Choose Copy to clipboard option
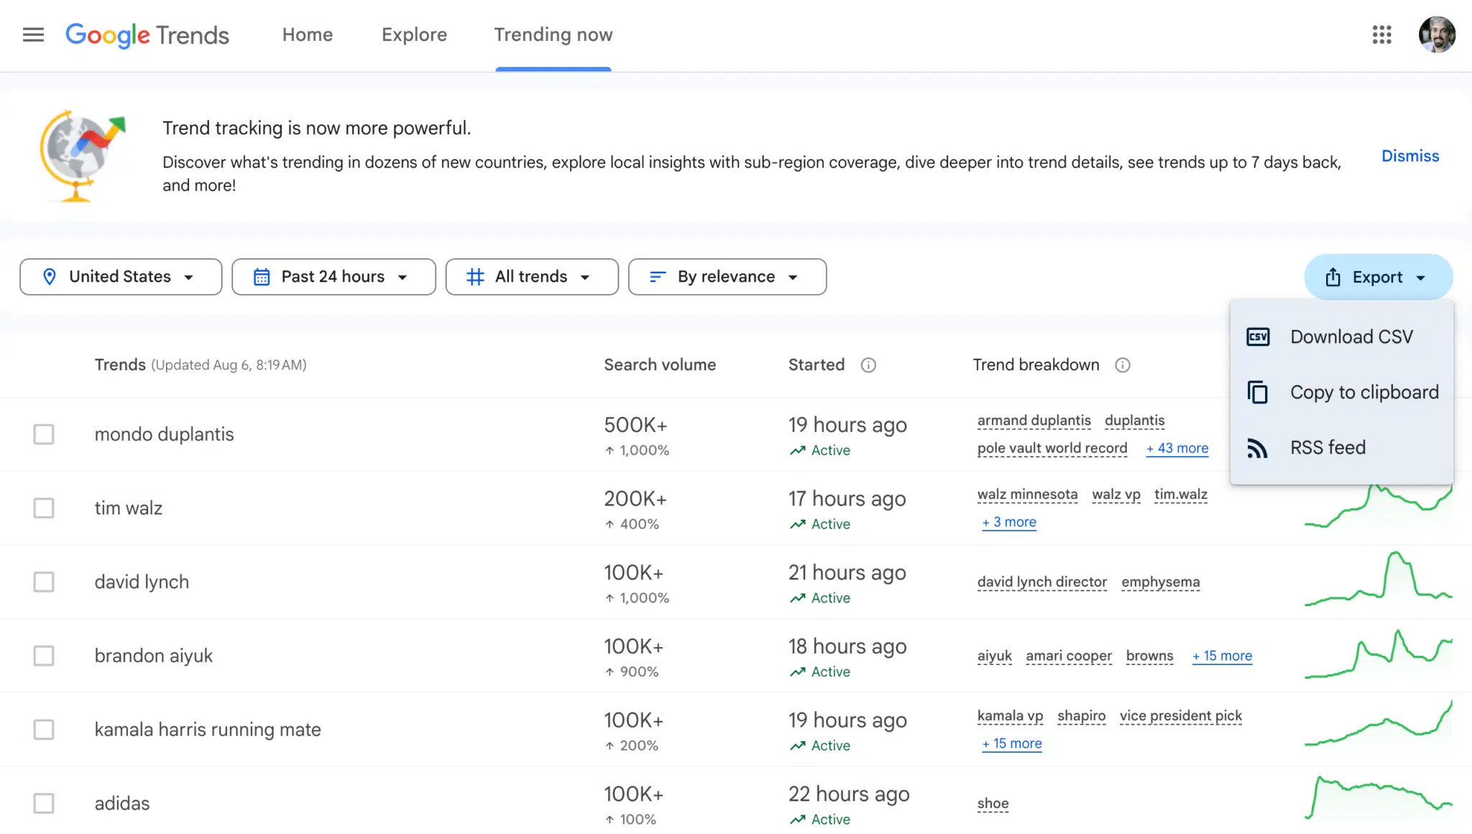The image size is (1472, 834). [x=1342, y=392]
